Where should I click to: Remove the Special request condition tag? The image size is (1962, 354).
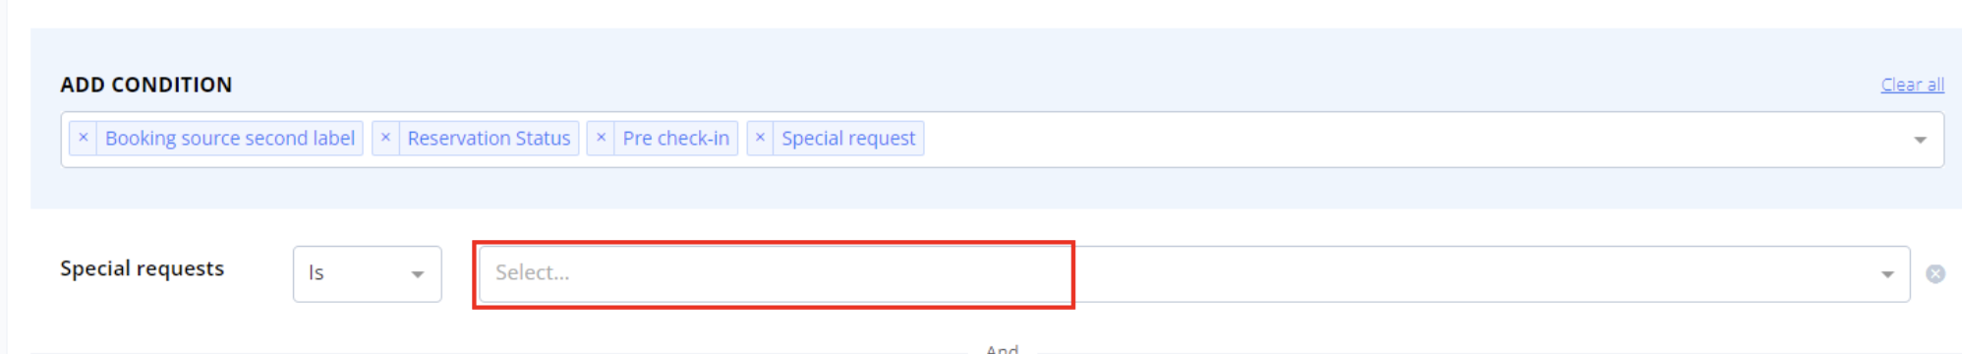tap(760, 139)
